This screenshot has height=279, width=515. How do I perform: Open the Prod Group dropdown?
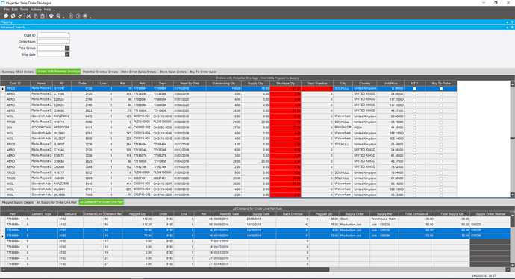pyautogui.click(x=67, y=48)
